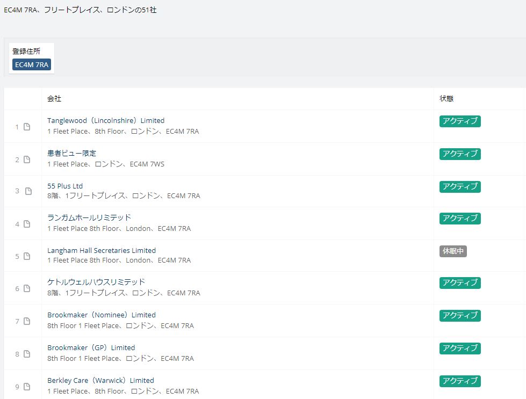Open Langham Hall Secretaries Limited link

(102, 250)
